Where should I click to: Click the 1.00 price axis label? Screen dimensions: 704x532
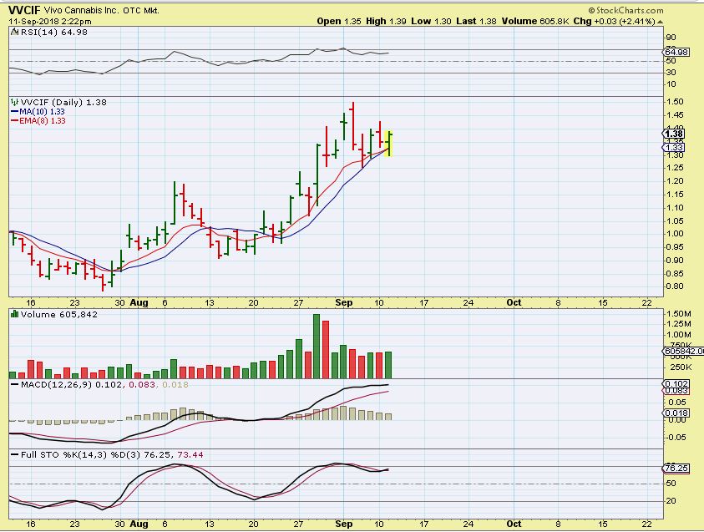676,234
